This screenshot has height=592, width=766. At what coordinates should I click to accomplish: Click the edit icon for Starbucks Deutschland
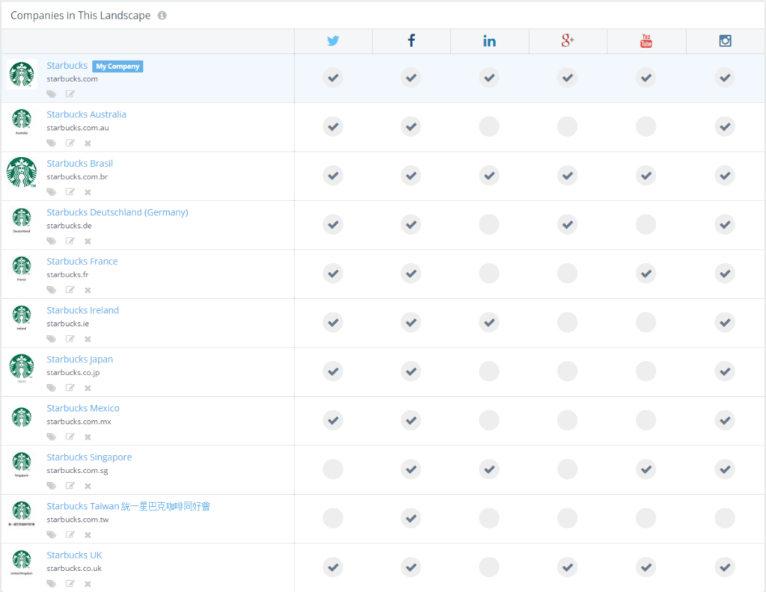click(70, 241)
